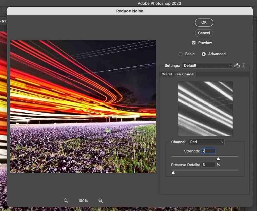Image resolution: width=257 pixels, height=211 pixels.
Task: Click the Strength slider handle
Action: pyautogui.click(x=218, y=159)
